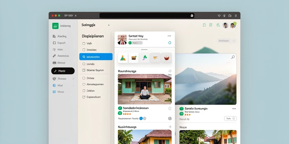Open three-dots menu beside Sanate Sunemgin
Screen dimensions: 289x144
pyautogui.click(x=234, y=109)
